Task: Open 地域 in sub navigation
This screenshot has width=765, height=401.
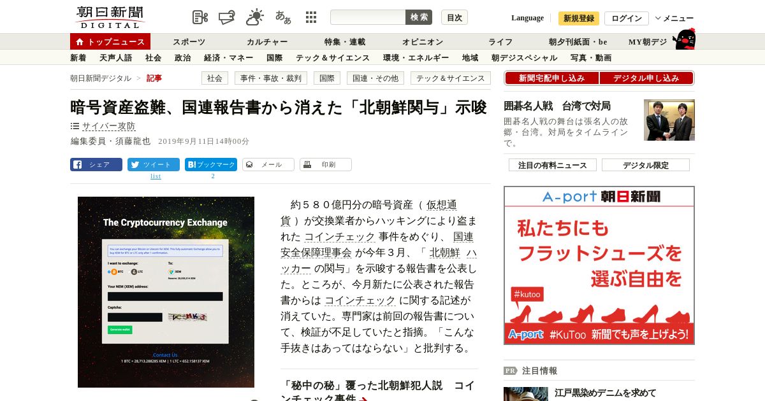Action: point(470,57)
